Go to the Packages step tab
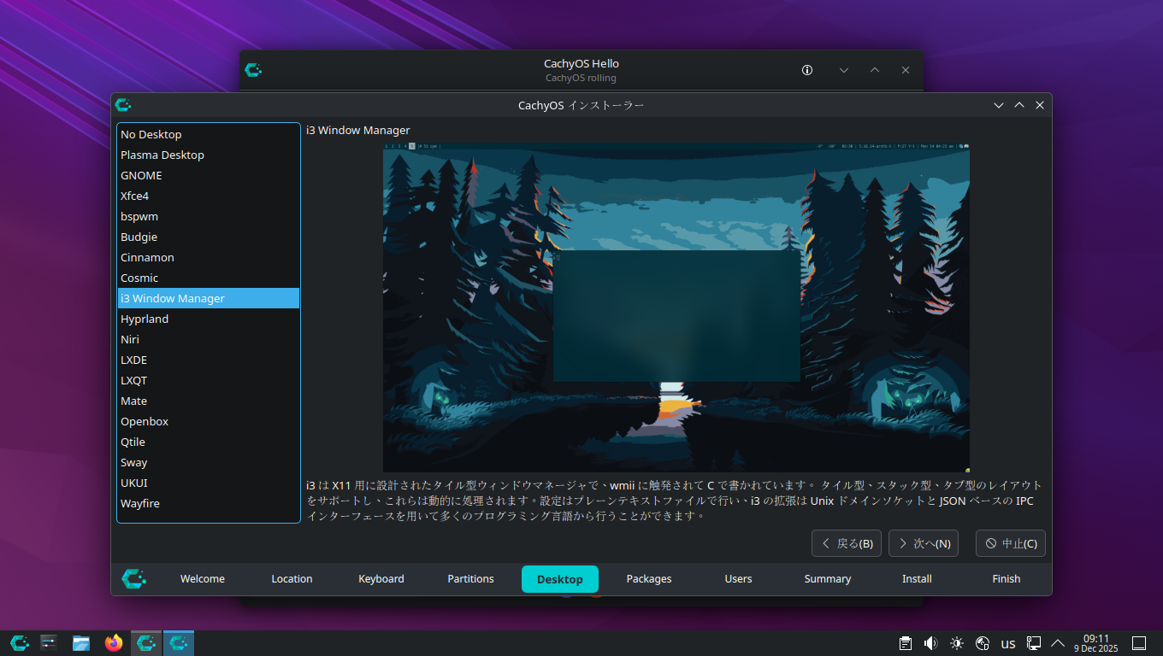Screen dimensions: 1163x656 click(x=649, y=578)
